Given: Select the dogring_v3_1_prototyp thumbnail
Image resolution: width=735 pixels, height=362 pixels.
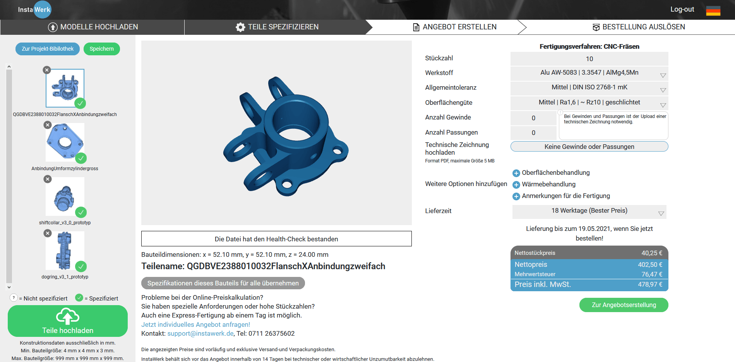Looking at the screenshot, I should coord(65,251).
